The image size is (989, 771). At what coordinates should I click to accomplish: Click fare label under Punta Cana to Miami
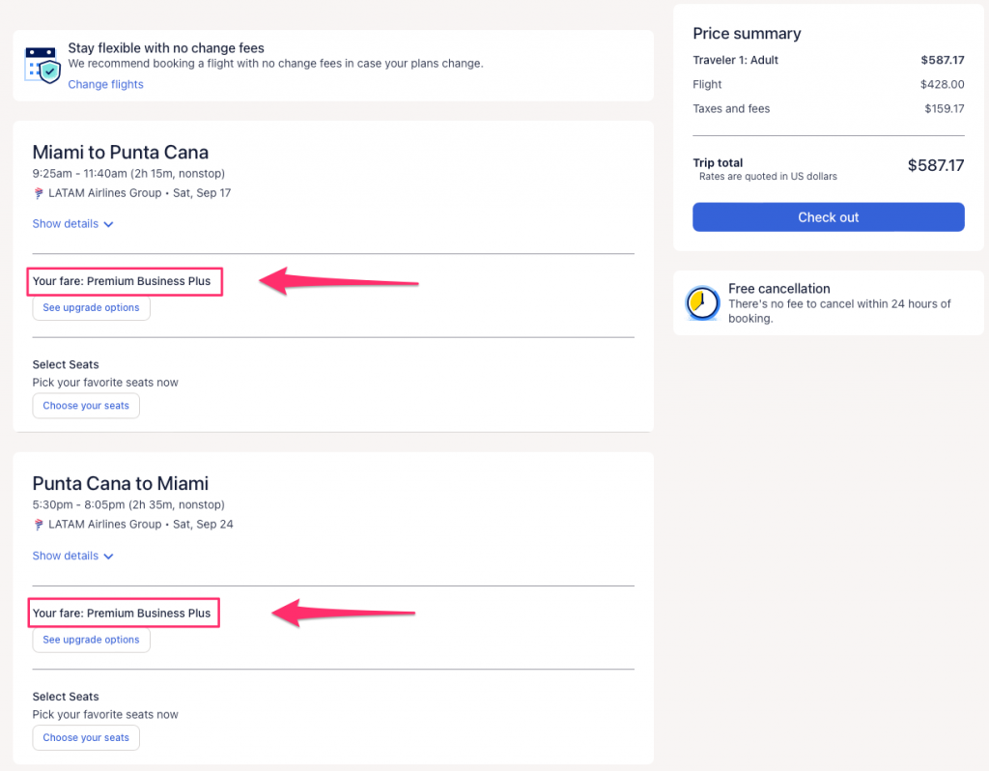click(x=122, y=614)
